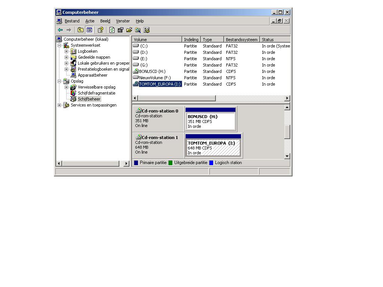Sort by the Indeling column header
The image size is (383, 287).
[x=191, y=39]
